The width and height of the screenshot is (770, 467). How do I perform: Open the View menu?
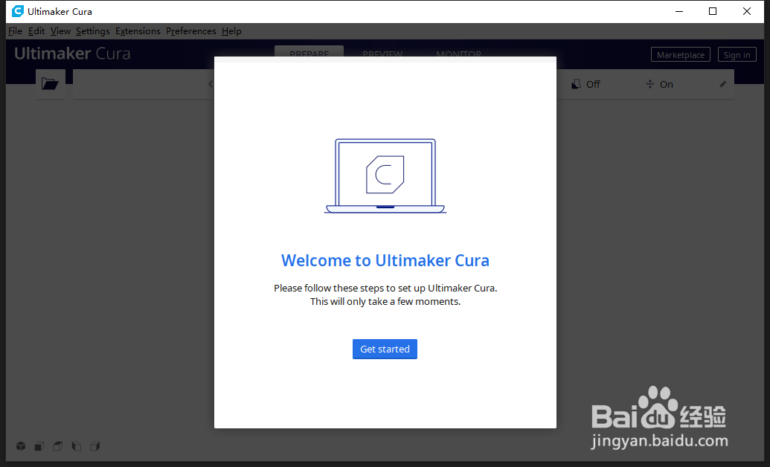point(60,31)
